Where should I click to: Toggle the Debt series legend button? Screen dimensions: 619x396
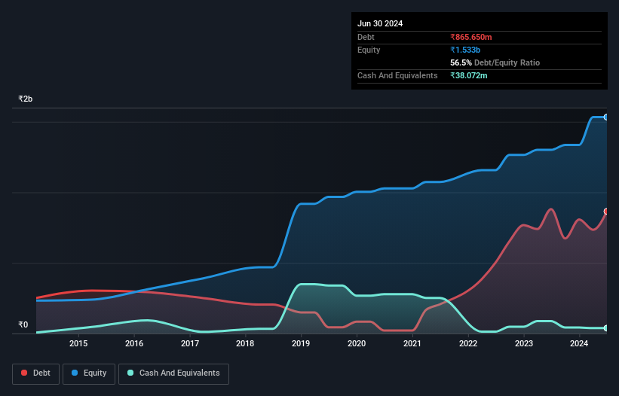35,373
